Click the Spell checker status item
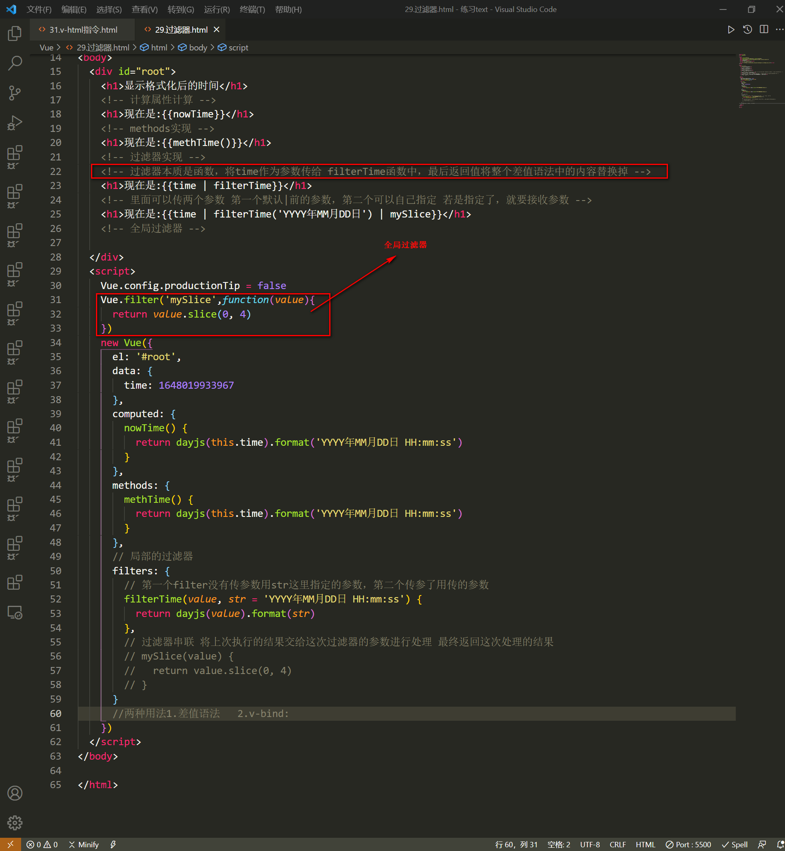The height and width of the screenshot is (851, 785). click(735, 844)
